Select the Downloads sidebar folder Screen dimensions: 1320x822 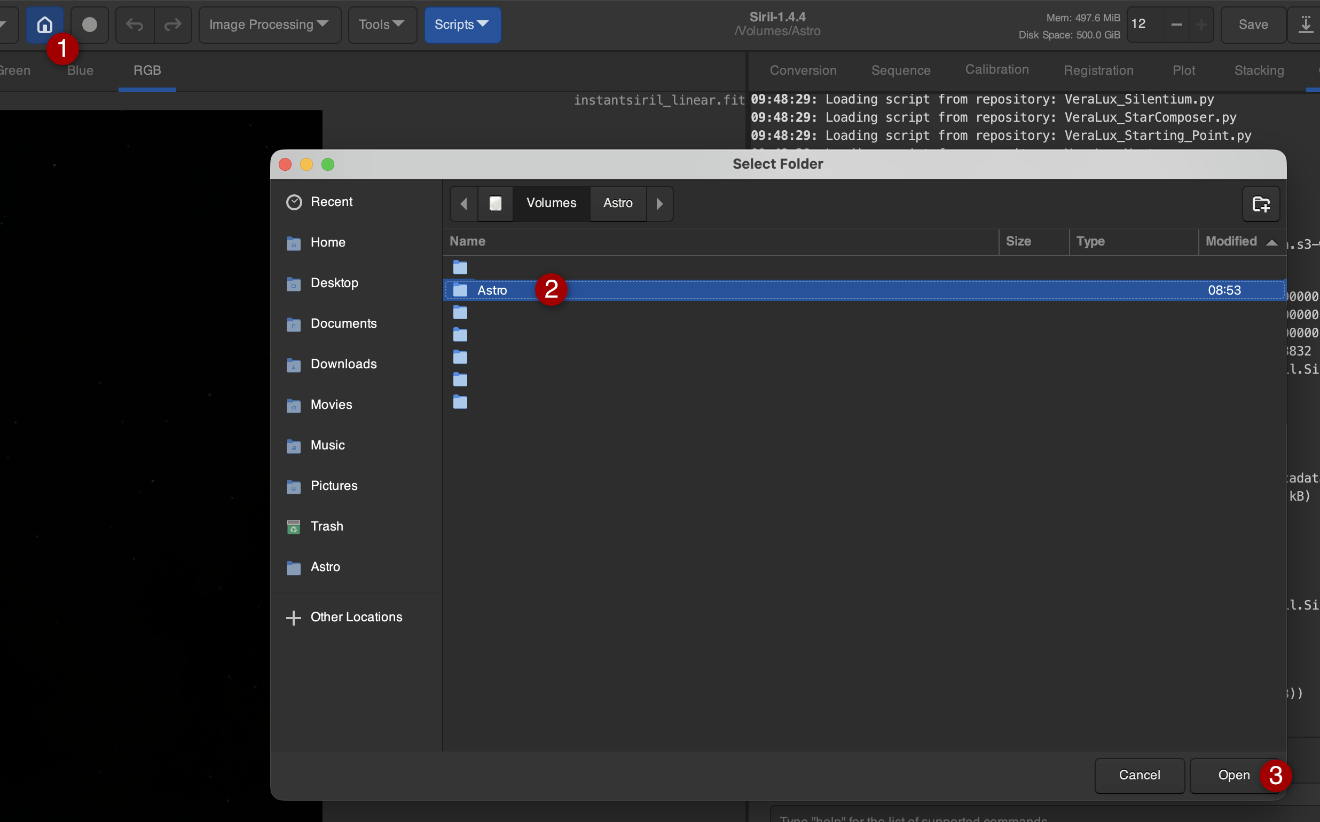pyautogui.click(x=356, y=363)
